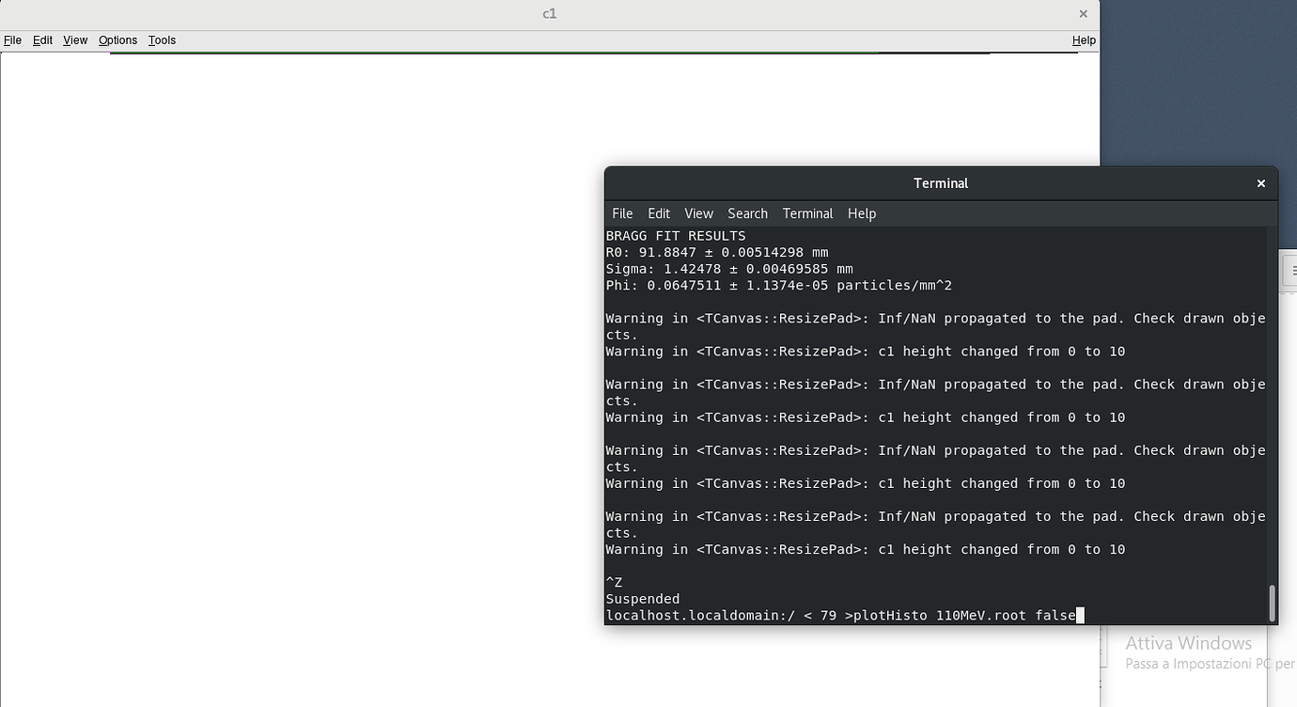The image size is (1297, 707).
Task: Open the File menu in c1 canvas window
Action: pyautogui.click(x=12, y=40)
